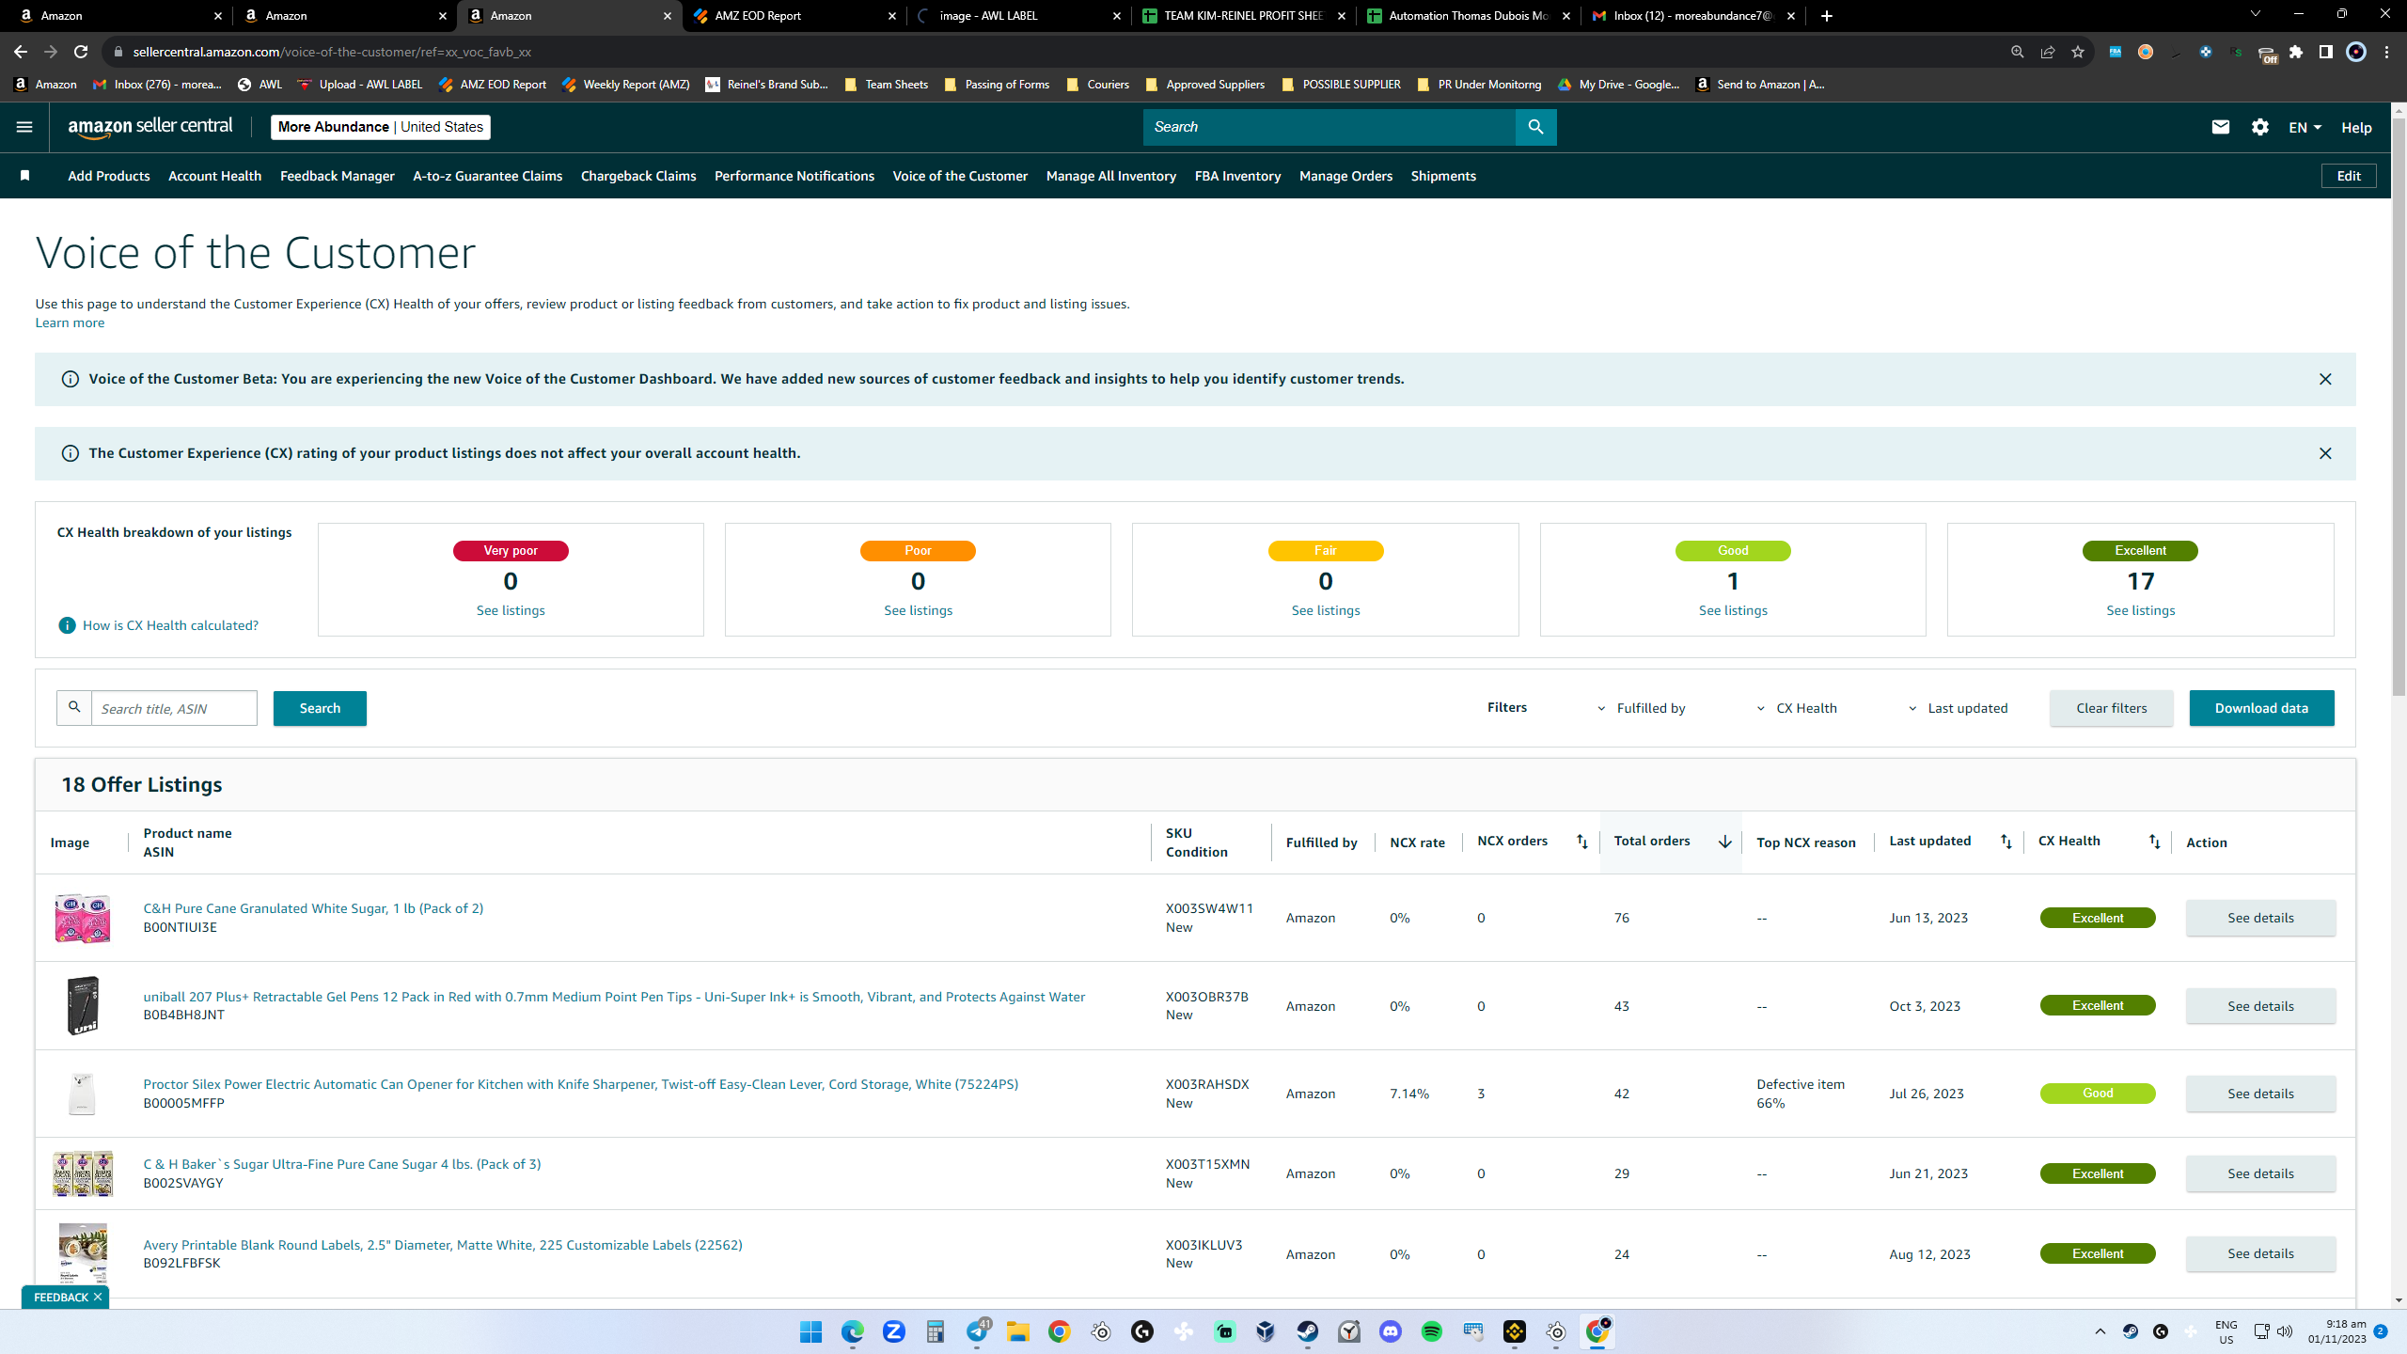
Task: Open Chrome extensions puzzle icon
Action: click(2296, 52)
